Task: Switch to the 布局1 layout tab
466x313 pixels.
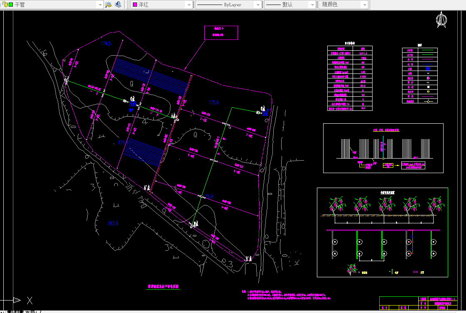Action: (x=32, y=311)
